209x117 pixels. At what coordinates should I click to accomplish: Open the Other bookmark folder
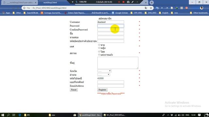(x=17, y=13)
